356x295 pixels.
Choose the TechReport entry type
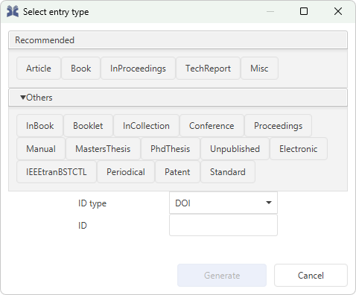[x=208, y=69]
